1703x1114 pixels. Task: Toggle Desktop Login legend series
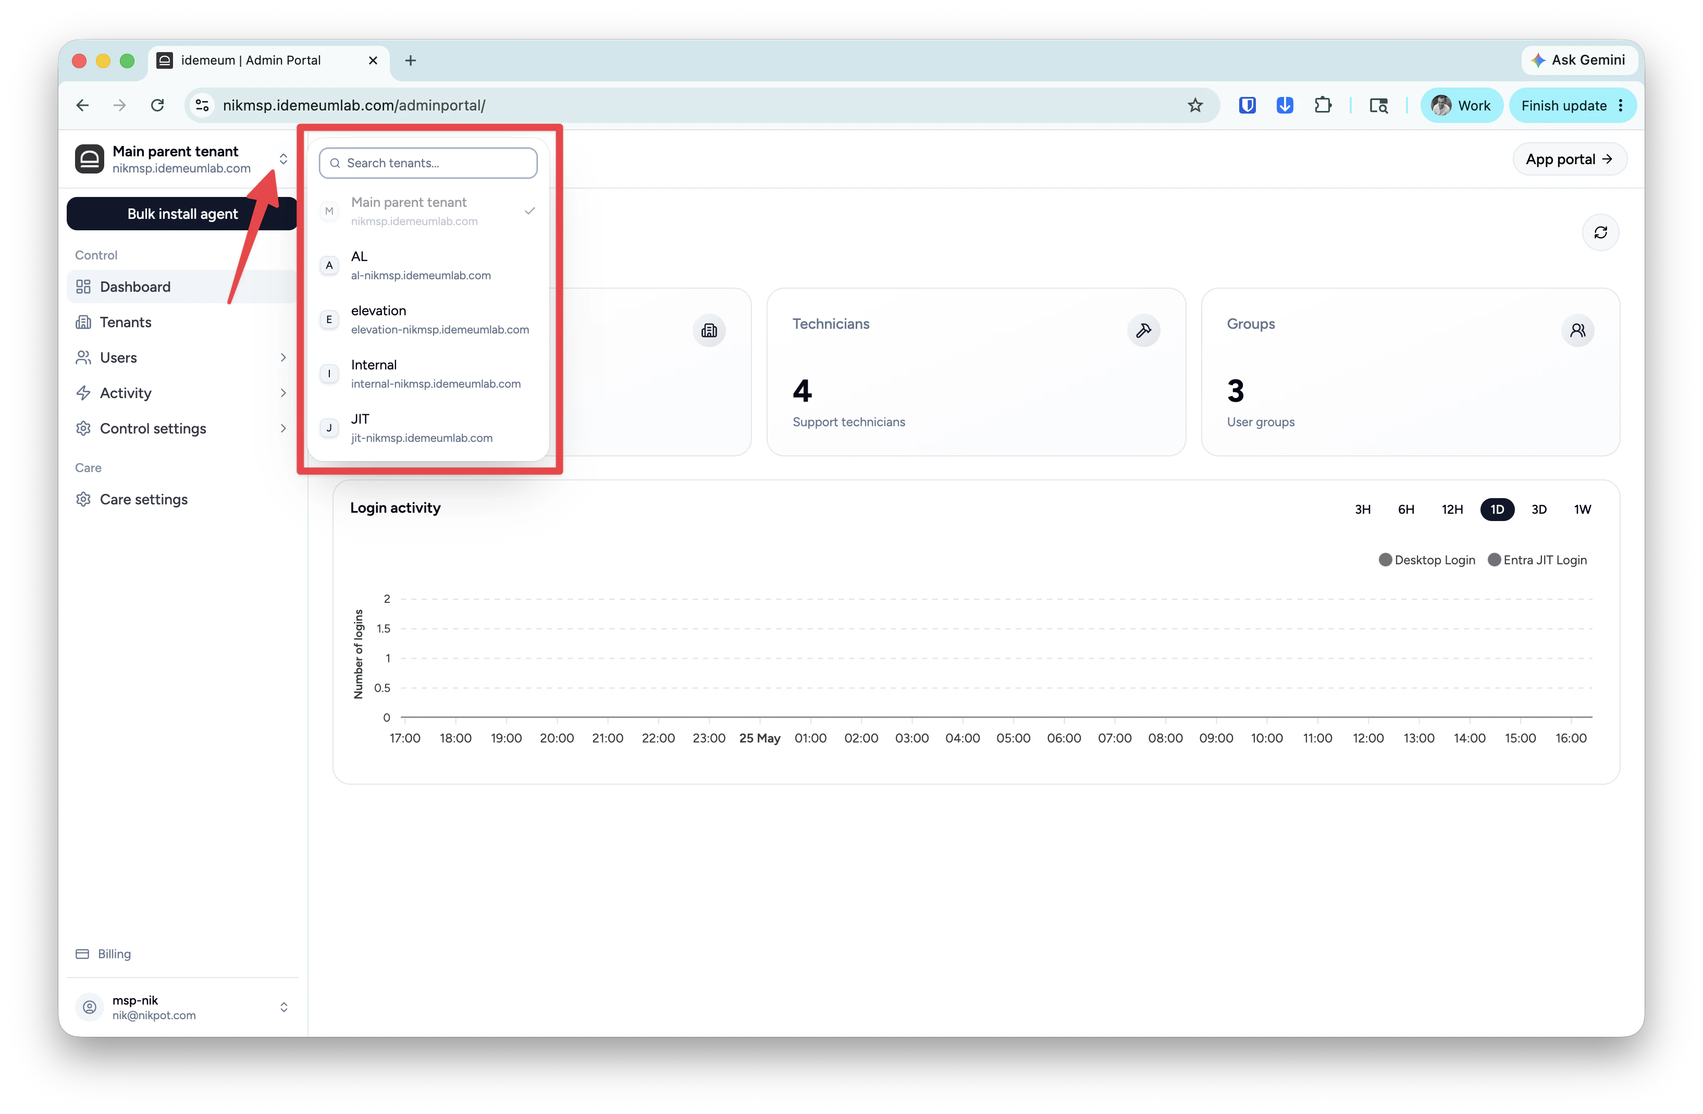point(1427,560)
